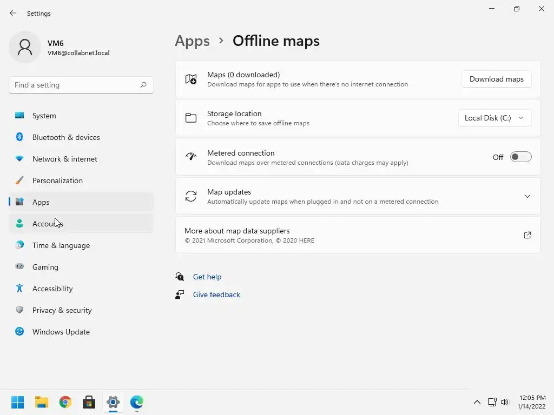Select Network & internet in sidebar

[65, 159]
